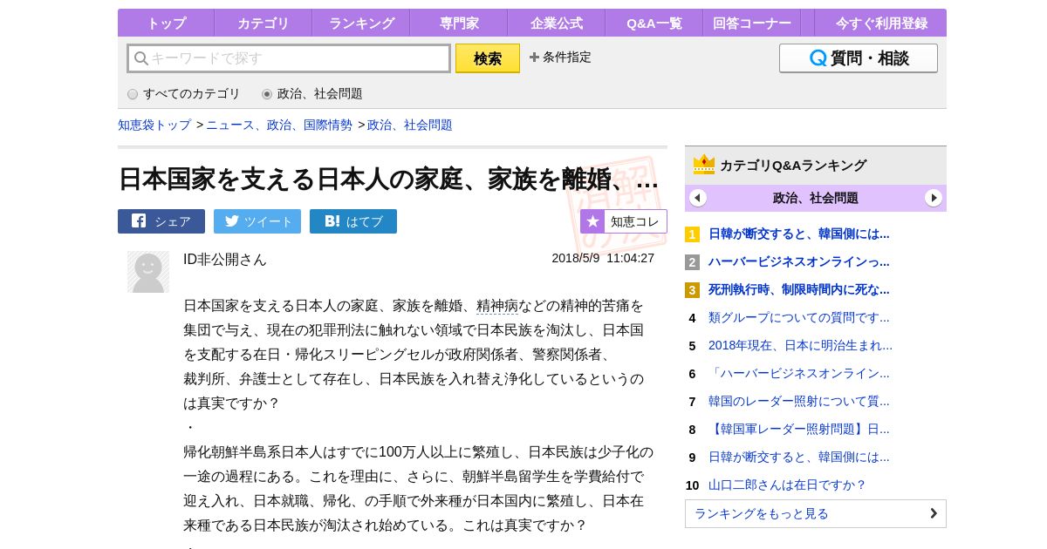Open the Q&A一覧 tab

tap(654, 23)
